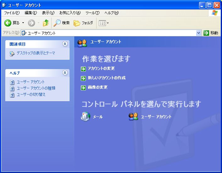Image resolution: width=222 pixels, height=173 pixels.
Task: Click the arrow icon beside 新しいアカウントの作成
Action: point(83,78)
